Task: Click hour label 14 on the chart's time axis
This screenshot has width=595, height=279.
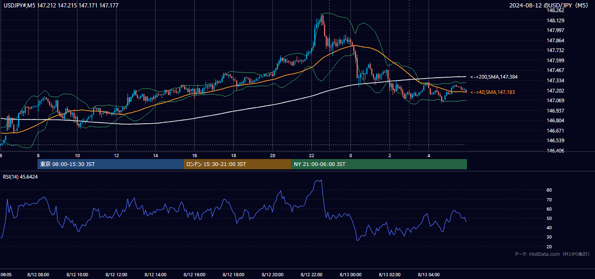Action: click(x=156, y=155)
